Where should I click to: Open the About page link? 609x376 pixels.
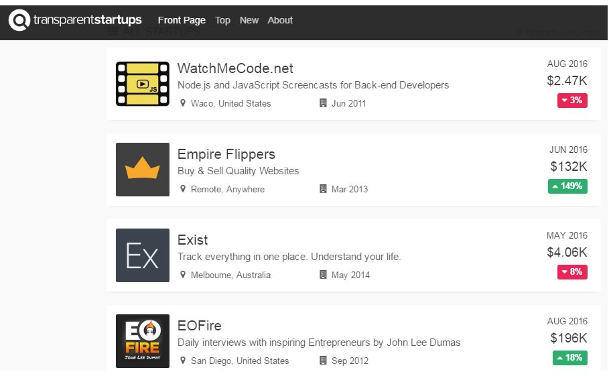pos(280,20)
